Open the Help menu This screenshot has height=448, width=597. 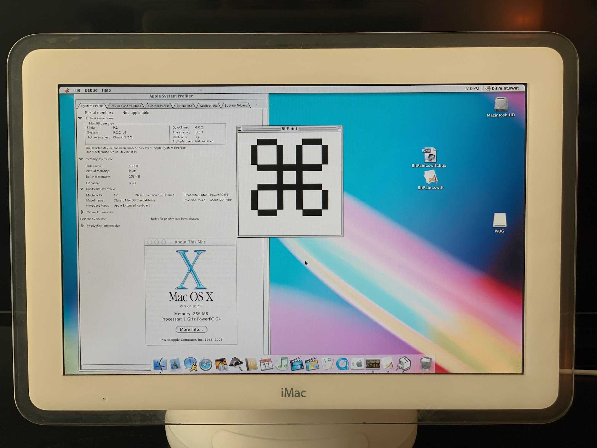tap(106, 90)
